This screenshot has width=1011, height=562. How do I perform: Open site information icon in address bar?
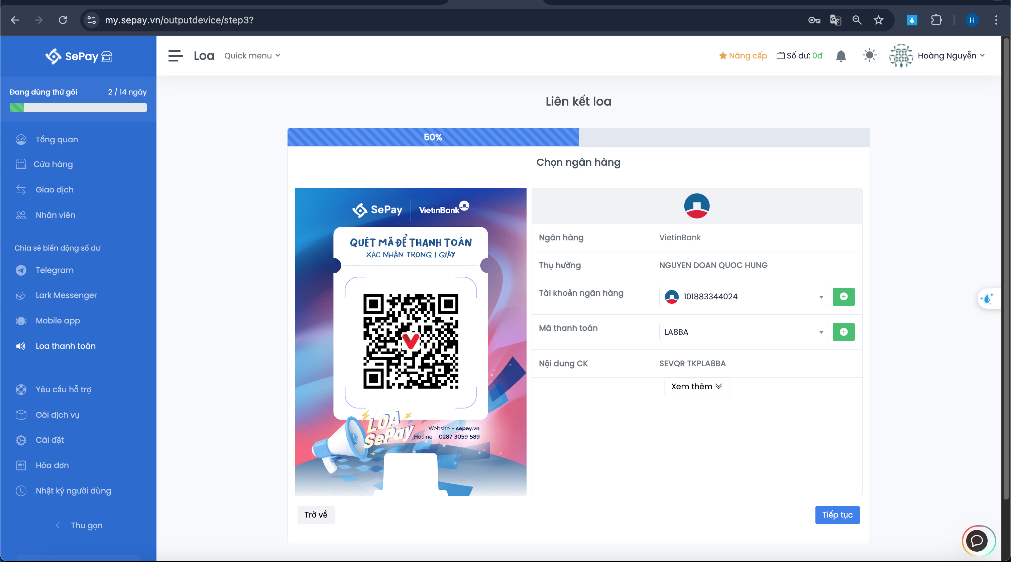[92, 20]
